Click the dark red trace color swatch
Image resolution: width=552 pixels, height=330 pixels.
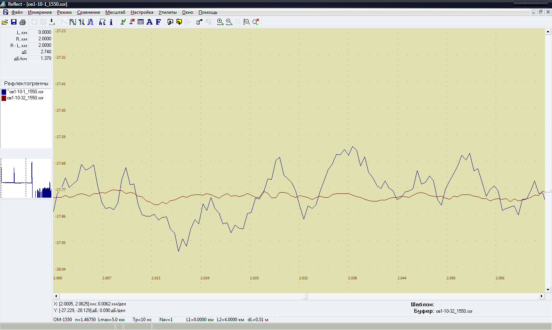click(x=4, y=98)
